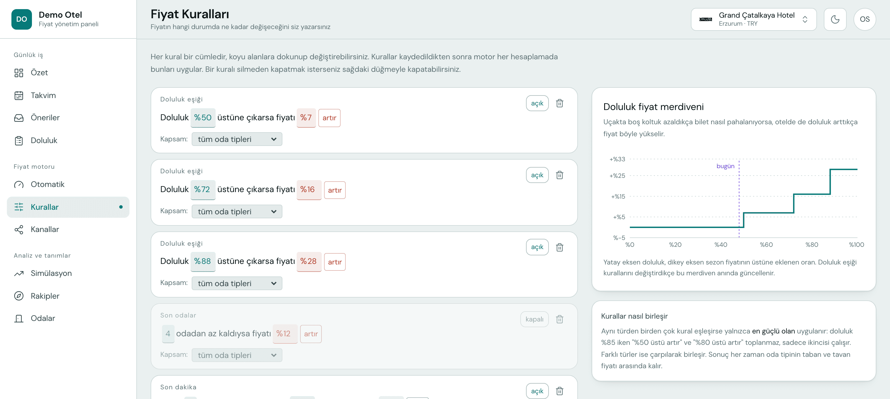The width and height of the screenshot is (890, 399).
Task: Click artır button on %16 rule
Action: tap(334, 190)
